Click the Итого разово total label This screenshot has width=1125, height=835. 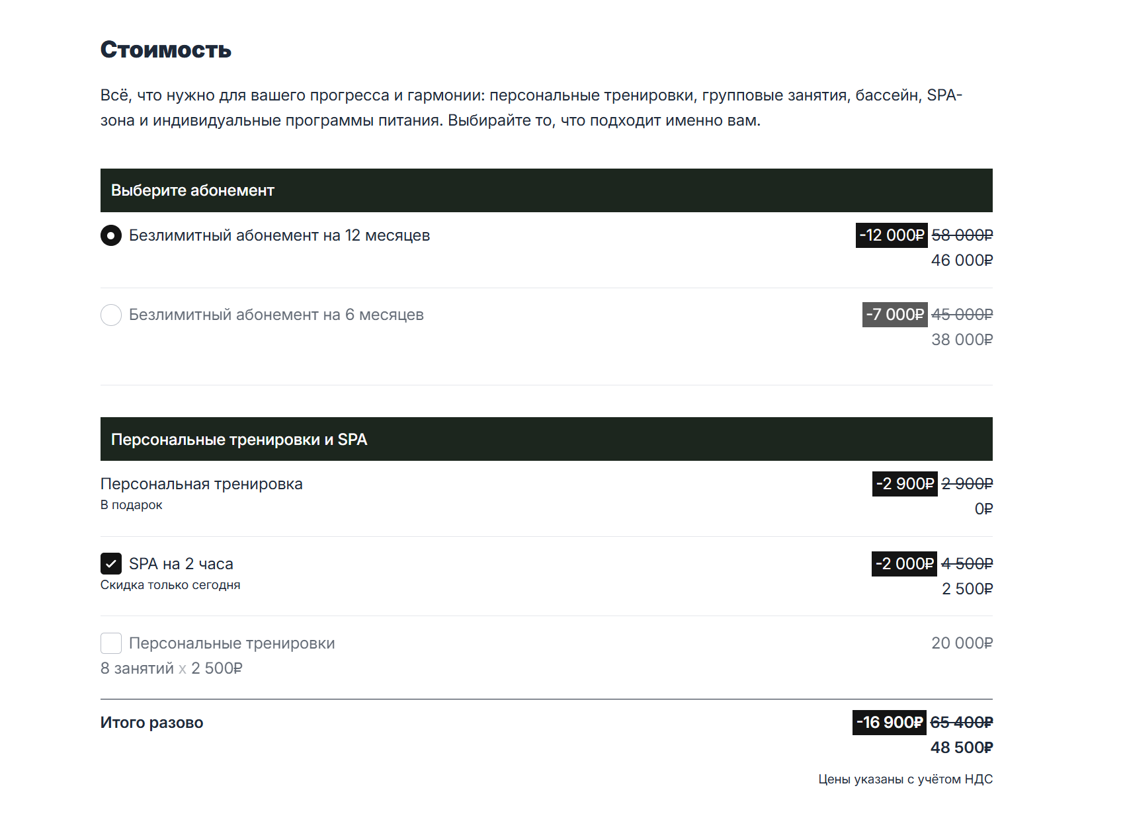[151, 723]
